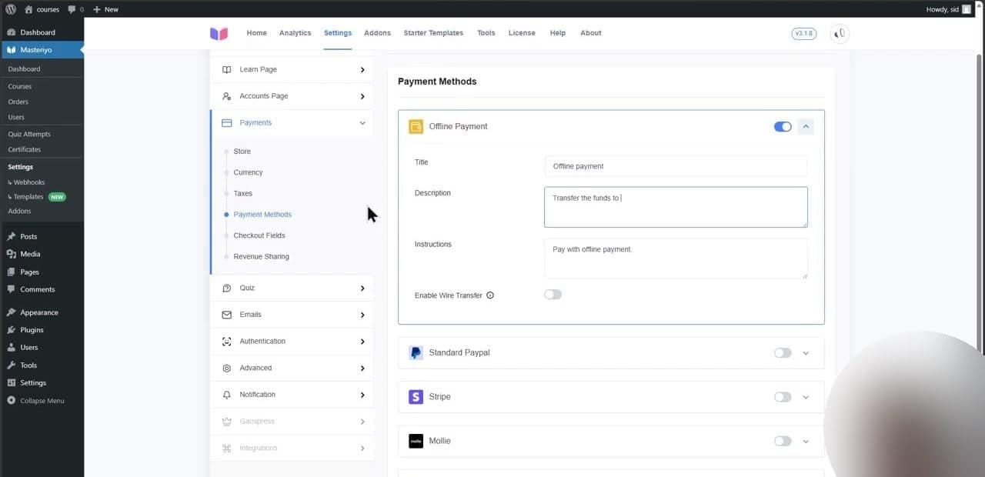
Task: Click the Comments icon in sidebar menu
Action: (x=12, y=289)
